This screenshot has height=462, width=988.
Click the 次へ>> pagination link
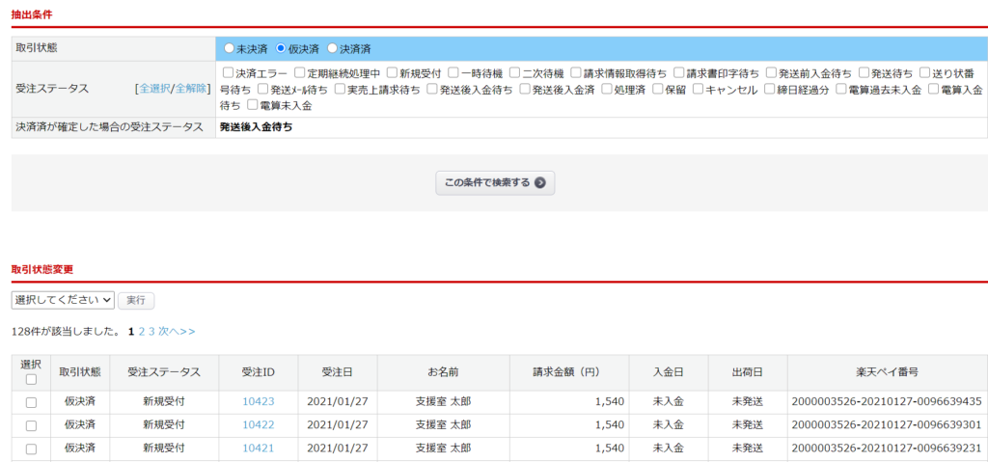177,331
